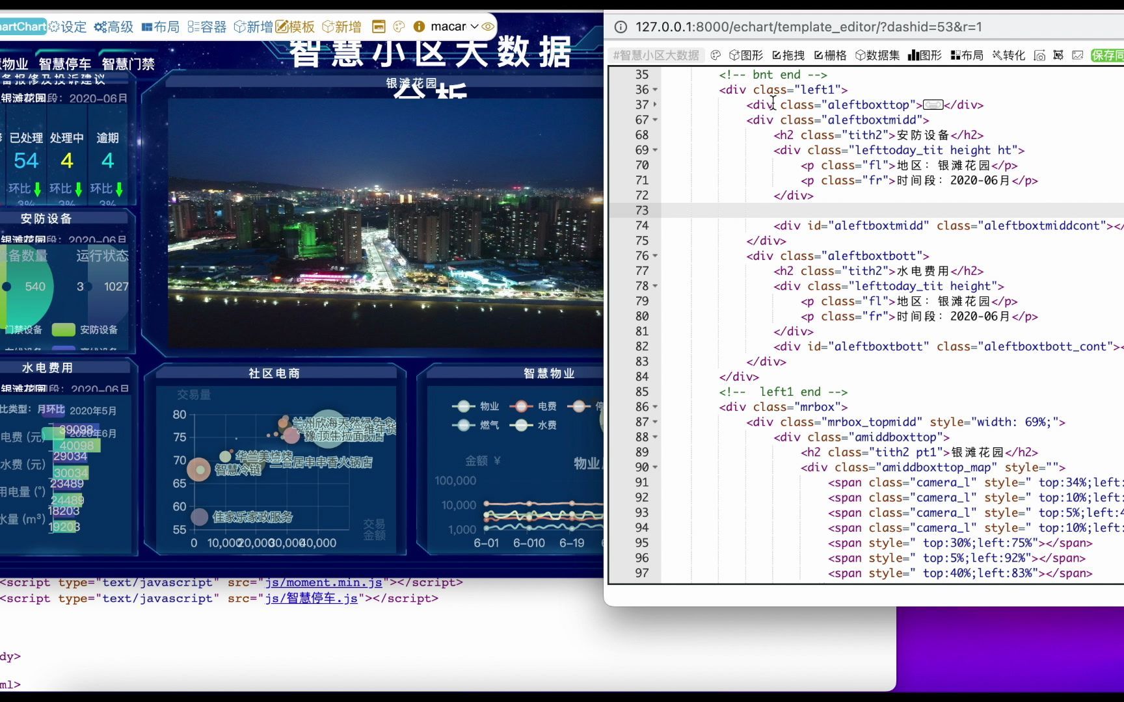Open the palette icon in editor toolbar
1124x702 pixels.
[716, 55]
